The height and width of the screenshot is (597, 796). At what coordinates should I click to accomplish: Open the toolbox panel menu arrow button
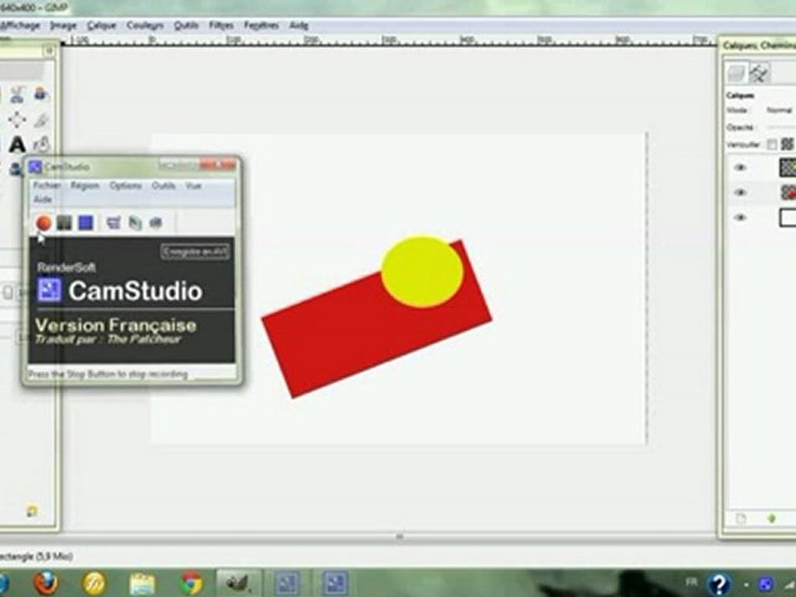[x=49, y=51]
